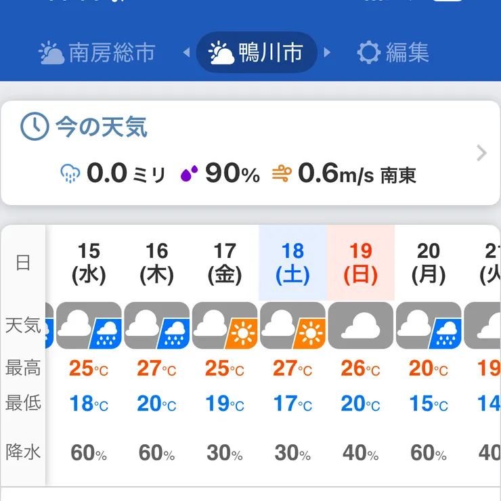501x501 pixels.
Task: Select the 鴨川市 tab
Action: [x=257, y=53]
